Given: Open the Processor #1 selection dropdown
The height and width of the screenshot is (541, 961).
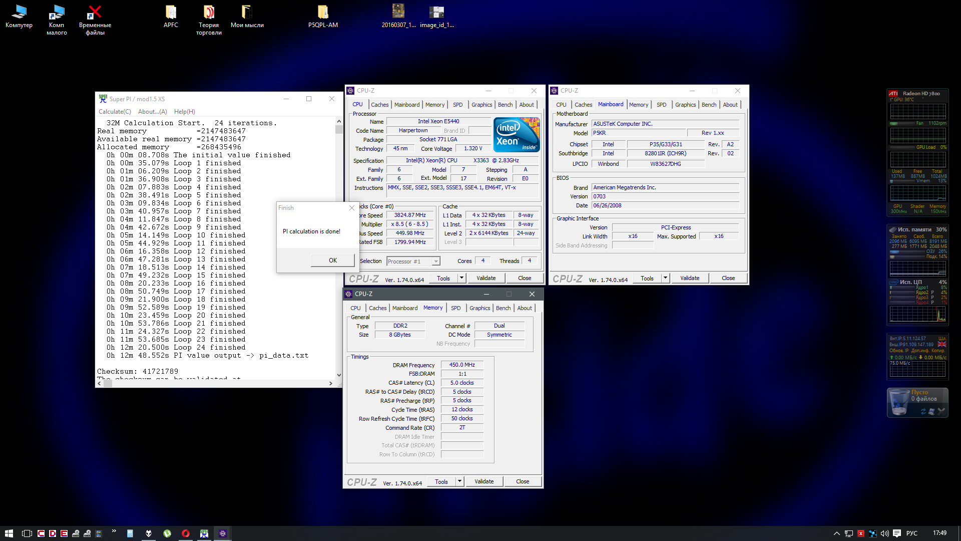Looking at the screenshot, I should click(413, 261).
